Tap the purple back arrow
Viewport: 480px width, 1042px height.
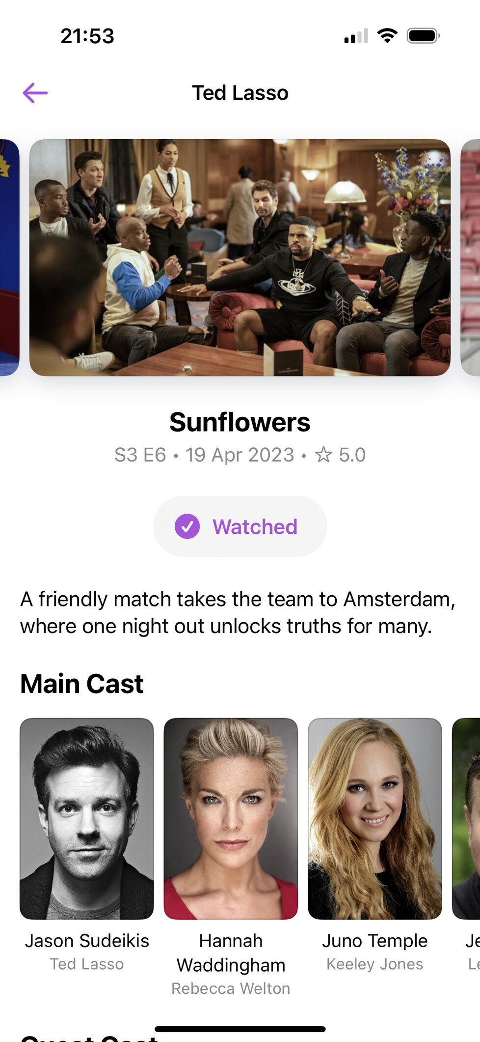tap(35, 93)
